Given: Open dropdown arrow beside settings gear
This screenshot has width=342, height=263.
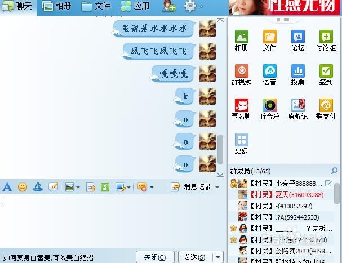Looking at the screenshot, I should 201,6.
